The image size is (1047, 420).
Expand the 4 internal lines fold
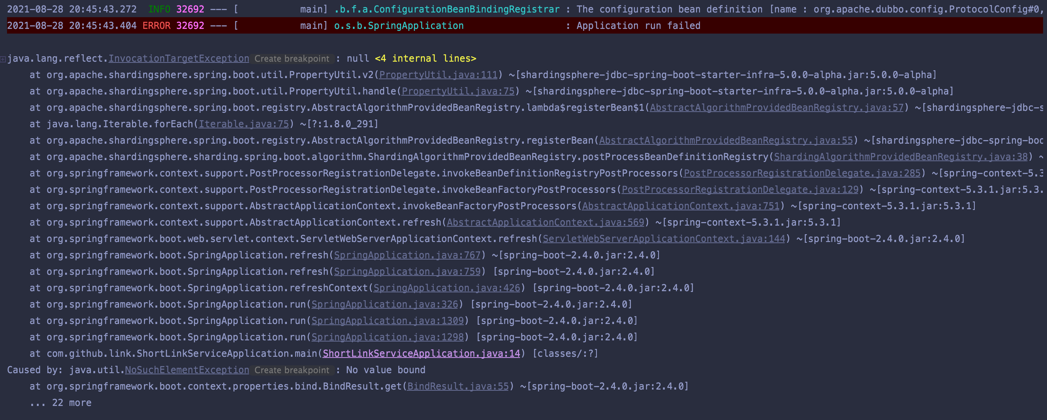click(426, 59)
